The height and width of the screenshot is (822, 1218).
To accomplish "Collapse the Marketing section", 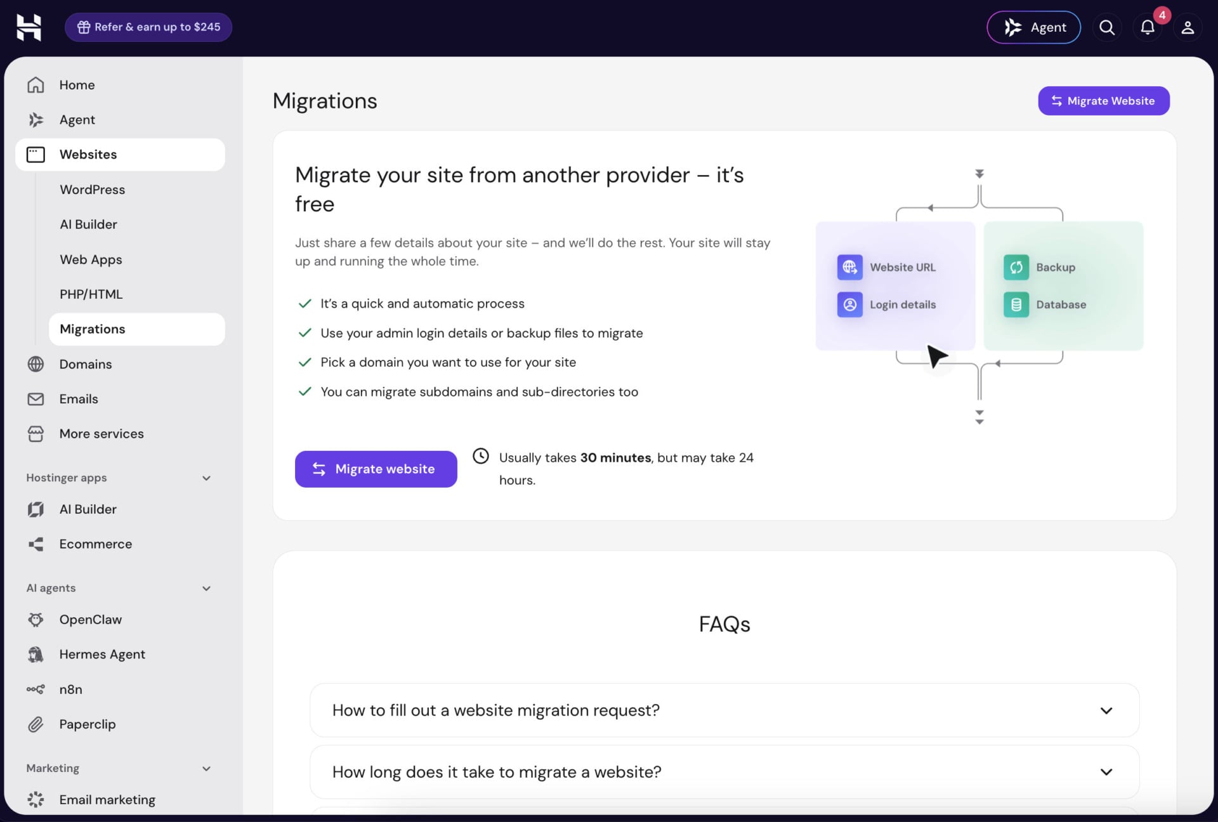I will [206, 769].
